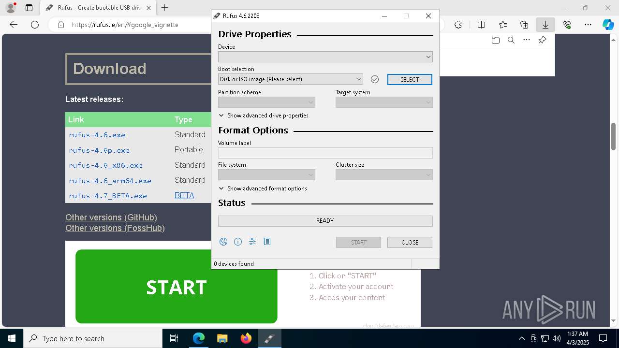
Task: Expand Show advanced drive properties
Action: pyautogui.click(x=264, y=116)
